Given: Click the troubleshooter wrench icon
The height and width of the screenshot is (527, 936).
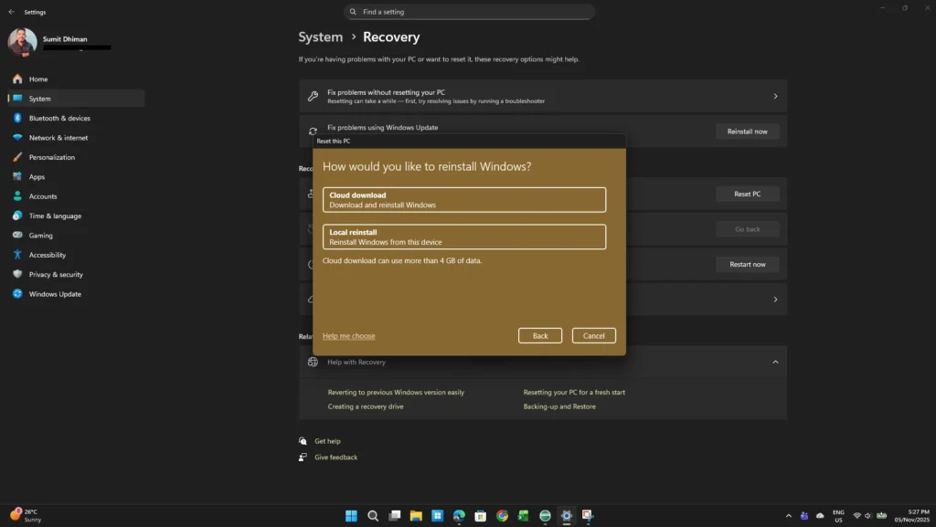Looking at the screenshot, I should [x=313, y=96].
